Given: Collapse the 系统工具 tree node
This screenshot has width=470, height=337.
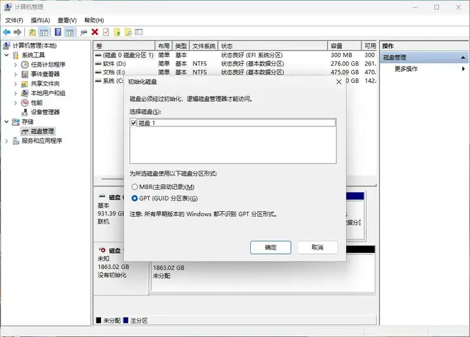Looking at the screenshot, I should point(7,55).
